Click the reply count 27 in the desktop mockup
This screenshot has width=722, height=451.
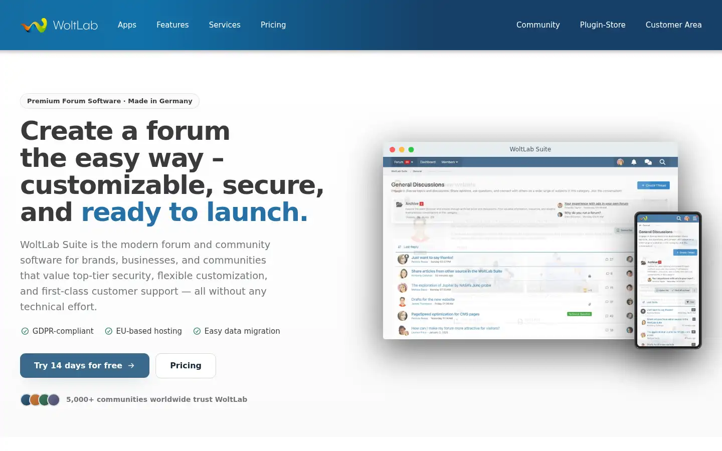coord(609,259)
